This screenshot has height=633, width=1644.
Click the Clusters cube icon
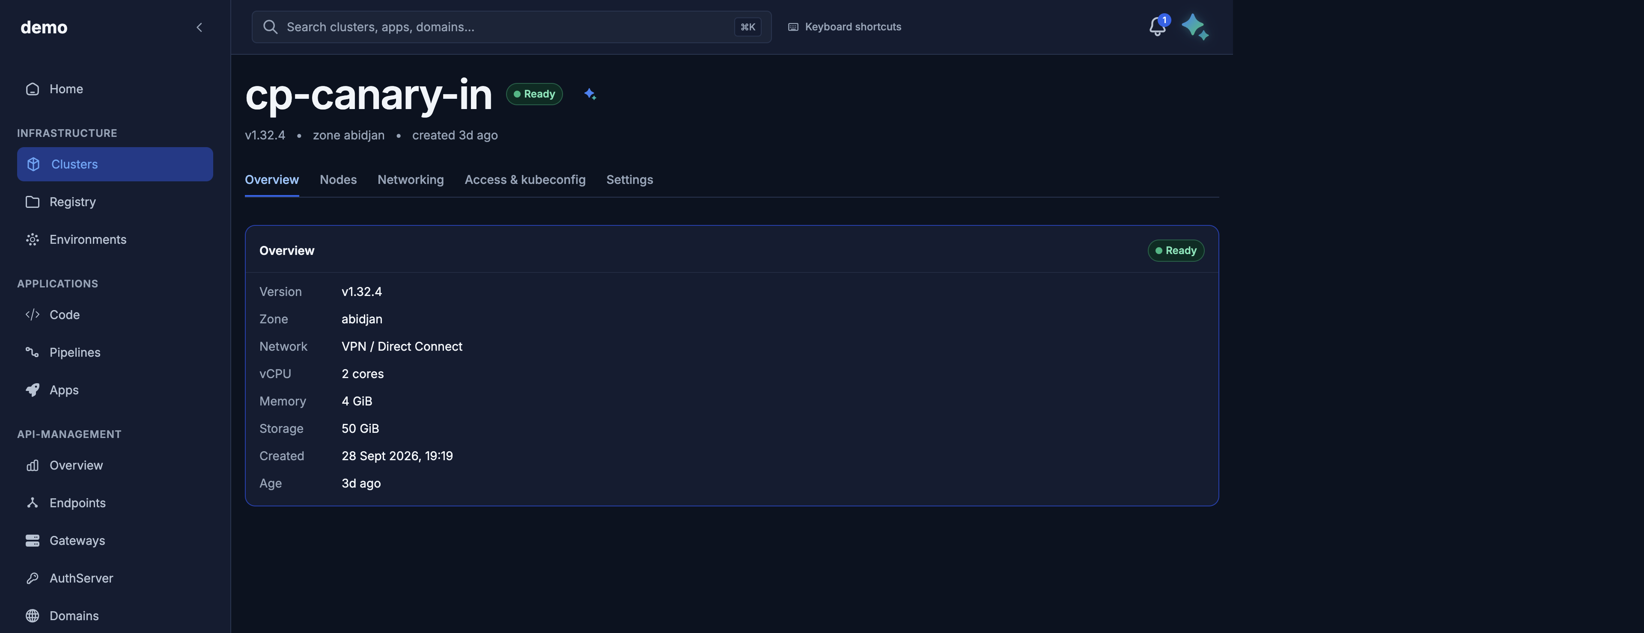(34, 164)
